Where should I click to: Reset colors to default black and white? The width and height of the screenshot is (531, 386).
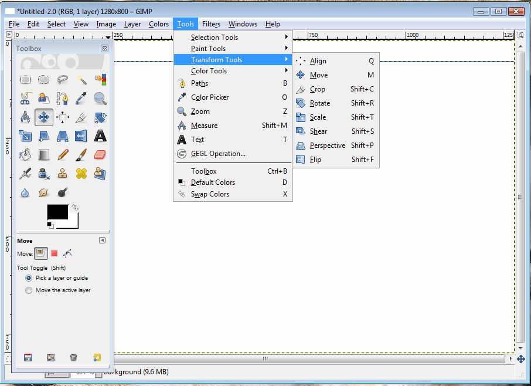pyautogui.click(x=50, y=225)
